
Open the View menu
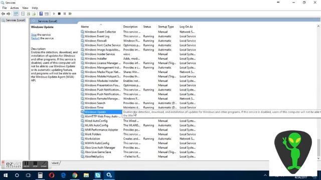(x=26, y=8)
